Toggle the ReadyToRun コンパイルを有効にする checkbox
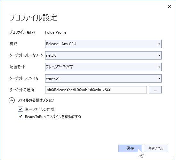Screen dimensions: 176x160 pos(20,116)
